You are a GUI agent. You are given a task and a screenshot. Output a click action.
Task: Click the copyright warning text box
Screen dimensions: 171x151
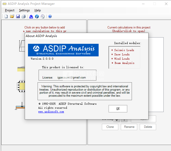[x=85, y=91]
